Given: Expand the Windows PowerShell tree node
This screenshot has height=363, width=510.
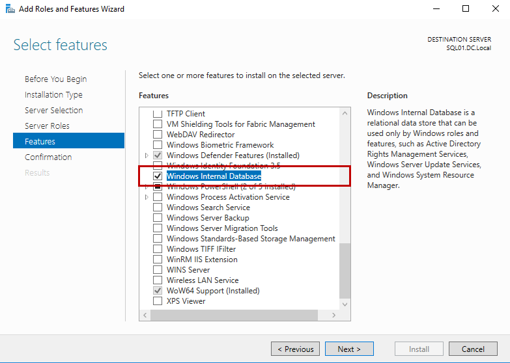Looking at the screenshot, I should (x=147, y=187).
